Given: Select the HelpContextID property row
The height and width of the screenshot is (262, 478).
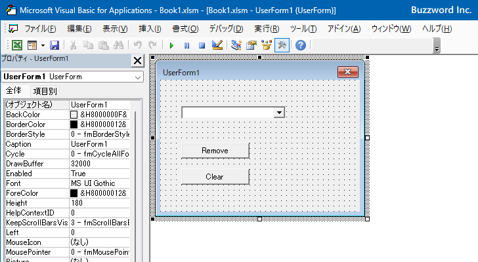Looking at the screenshot, I should tap(67, 213).
